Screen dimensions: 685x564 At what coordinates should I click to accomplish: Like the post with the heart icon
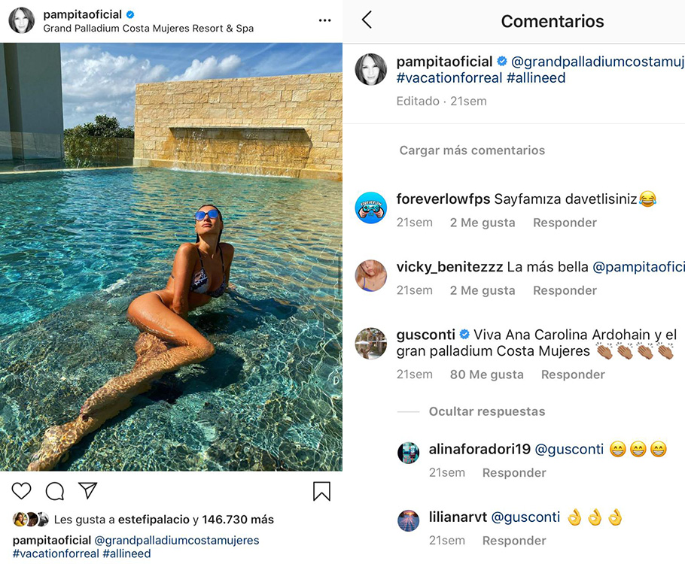(x=22, y=491)
